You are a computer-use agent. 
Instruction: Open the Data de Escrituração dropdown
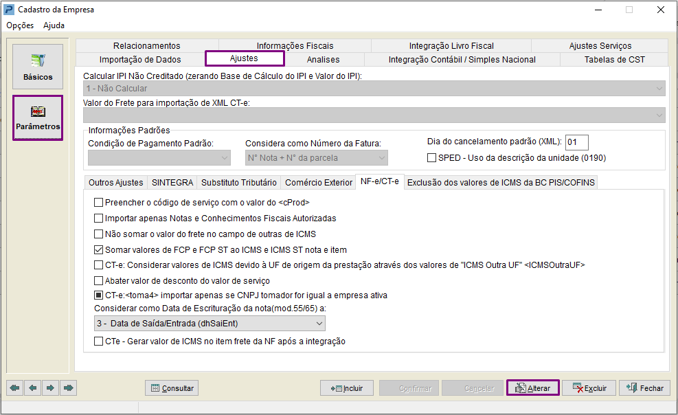[x=210, y=324]
